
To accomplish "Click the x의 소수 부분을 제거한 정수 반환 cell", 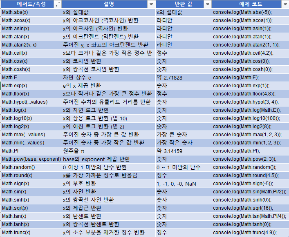I will tap(109, 233).
